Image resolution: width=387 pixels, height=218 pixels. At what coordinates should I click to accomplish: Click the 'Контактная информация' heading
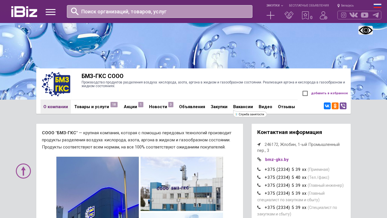[290, 132]
